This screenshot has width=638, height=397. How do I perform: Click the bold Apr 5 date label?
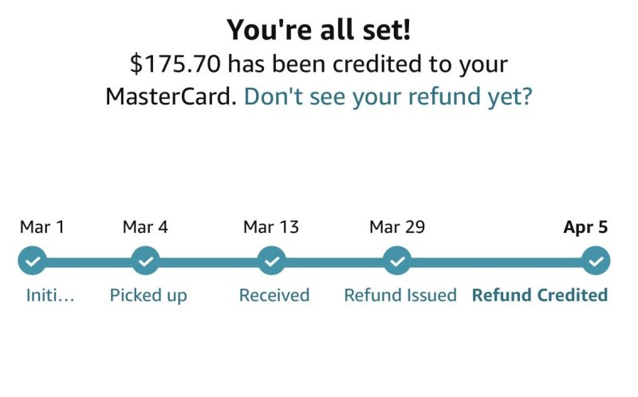click(585, 227)
